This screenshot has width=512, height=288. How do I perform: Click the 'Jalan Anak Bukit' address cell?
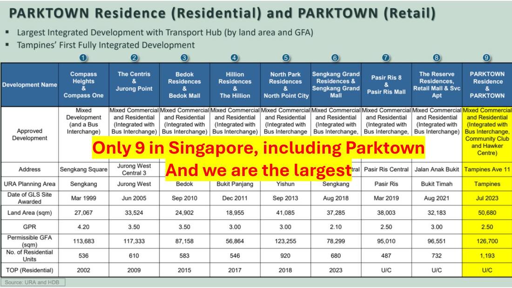(x=437, y=169)
